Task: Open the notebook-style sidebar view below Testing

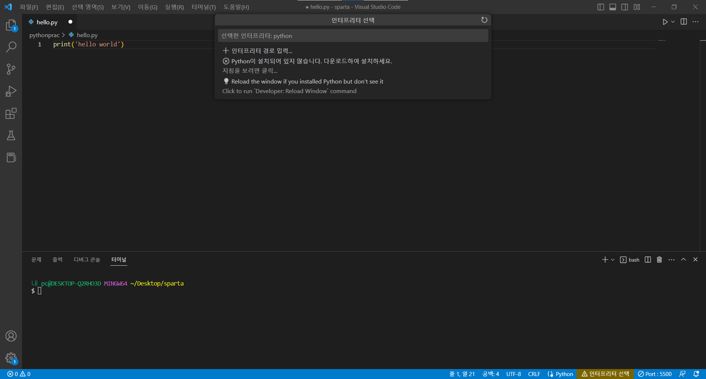Action: tap(11, 157)
